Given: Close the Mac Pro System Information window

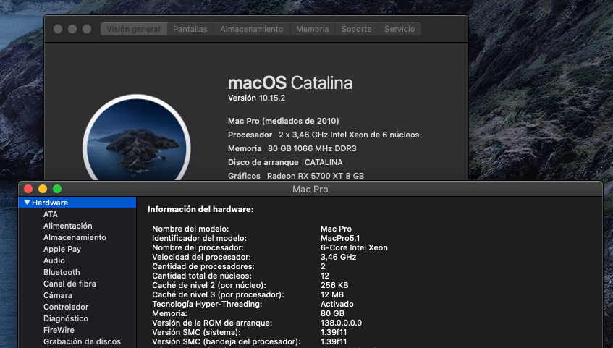Looking at the screenshot, I should pyautogui.click(x=28, y=190).
